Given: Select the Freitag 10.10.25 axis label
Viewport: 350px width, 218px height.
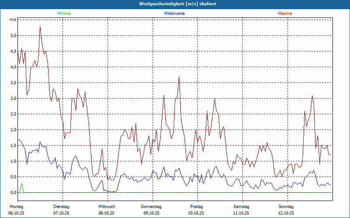Looking at the screenshot, I should click(196, 210).
